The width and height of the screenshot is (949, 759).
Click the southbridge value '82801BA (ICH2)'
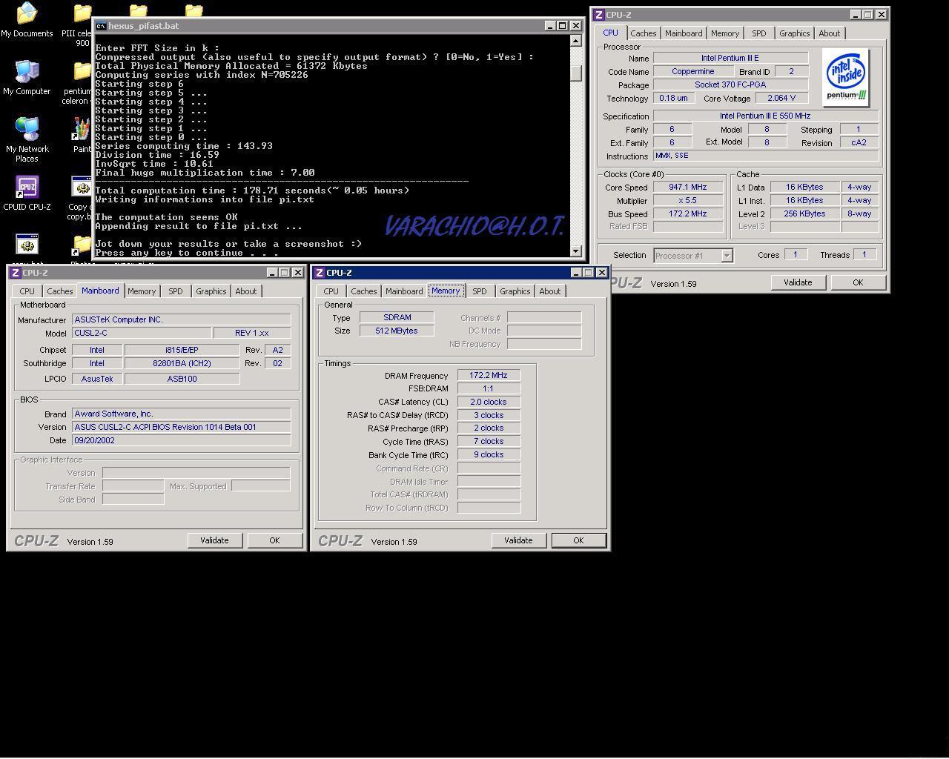pyautogui.click(x=182, y=364)
